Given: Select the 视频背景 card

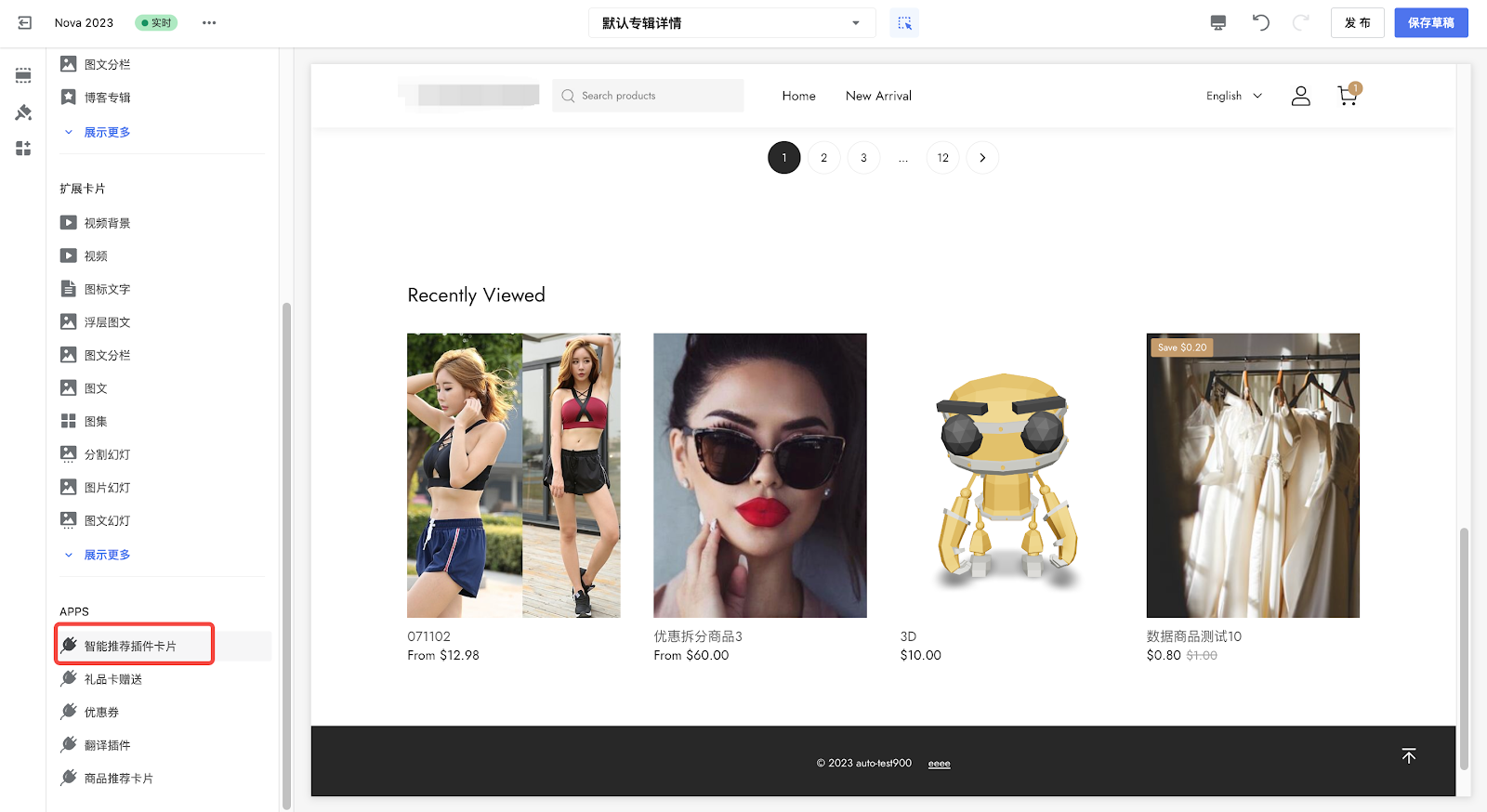Looking at the screenshot, I should click(x=96, y=223).
